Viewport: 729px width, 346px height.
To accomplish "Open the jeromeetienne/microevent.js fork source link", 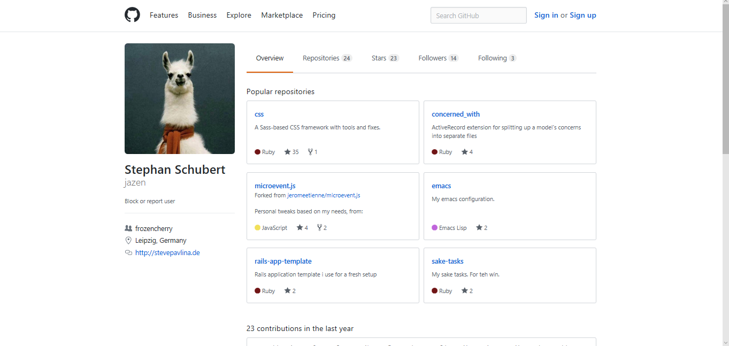I will click(x=324, y=196).
